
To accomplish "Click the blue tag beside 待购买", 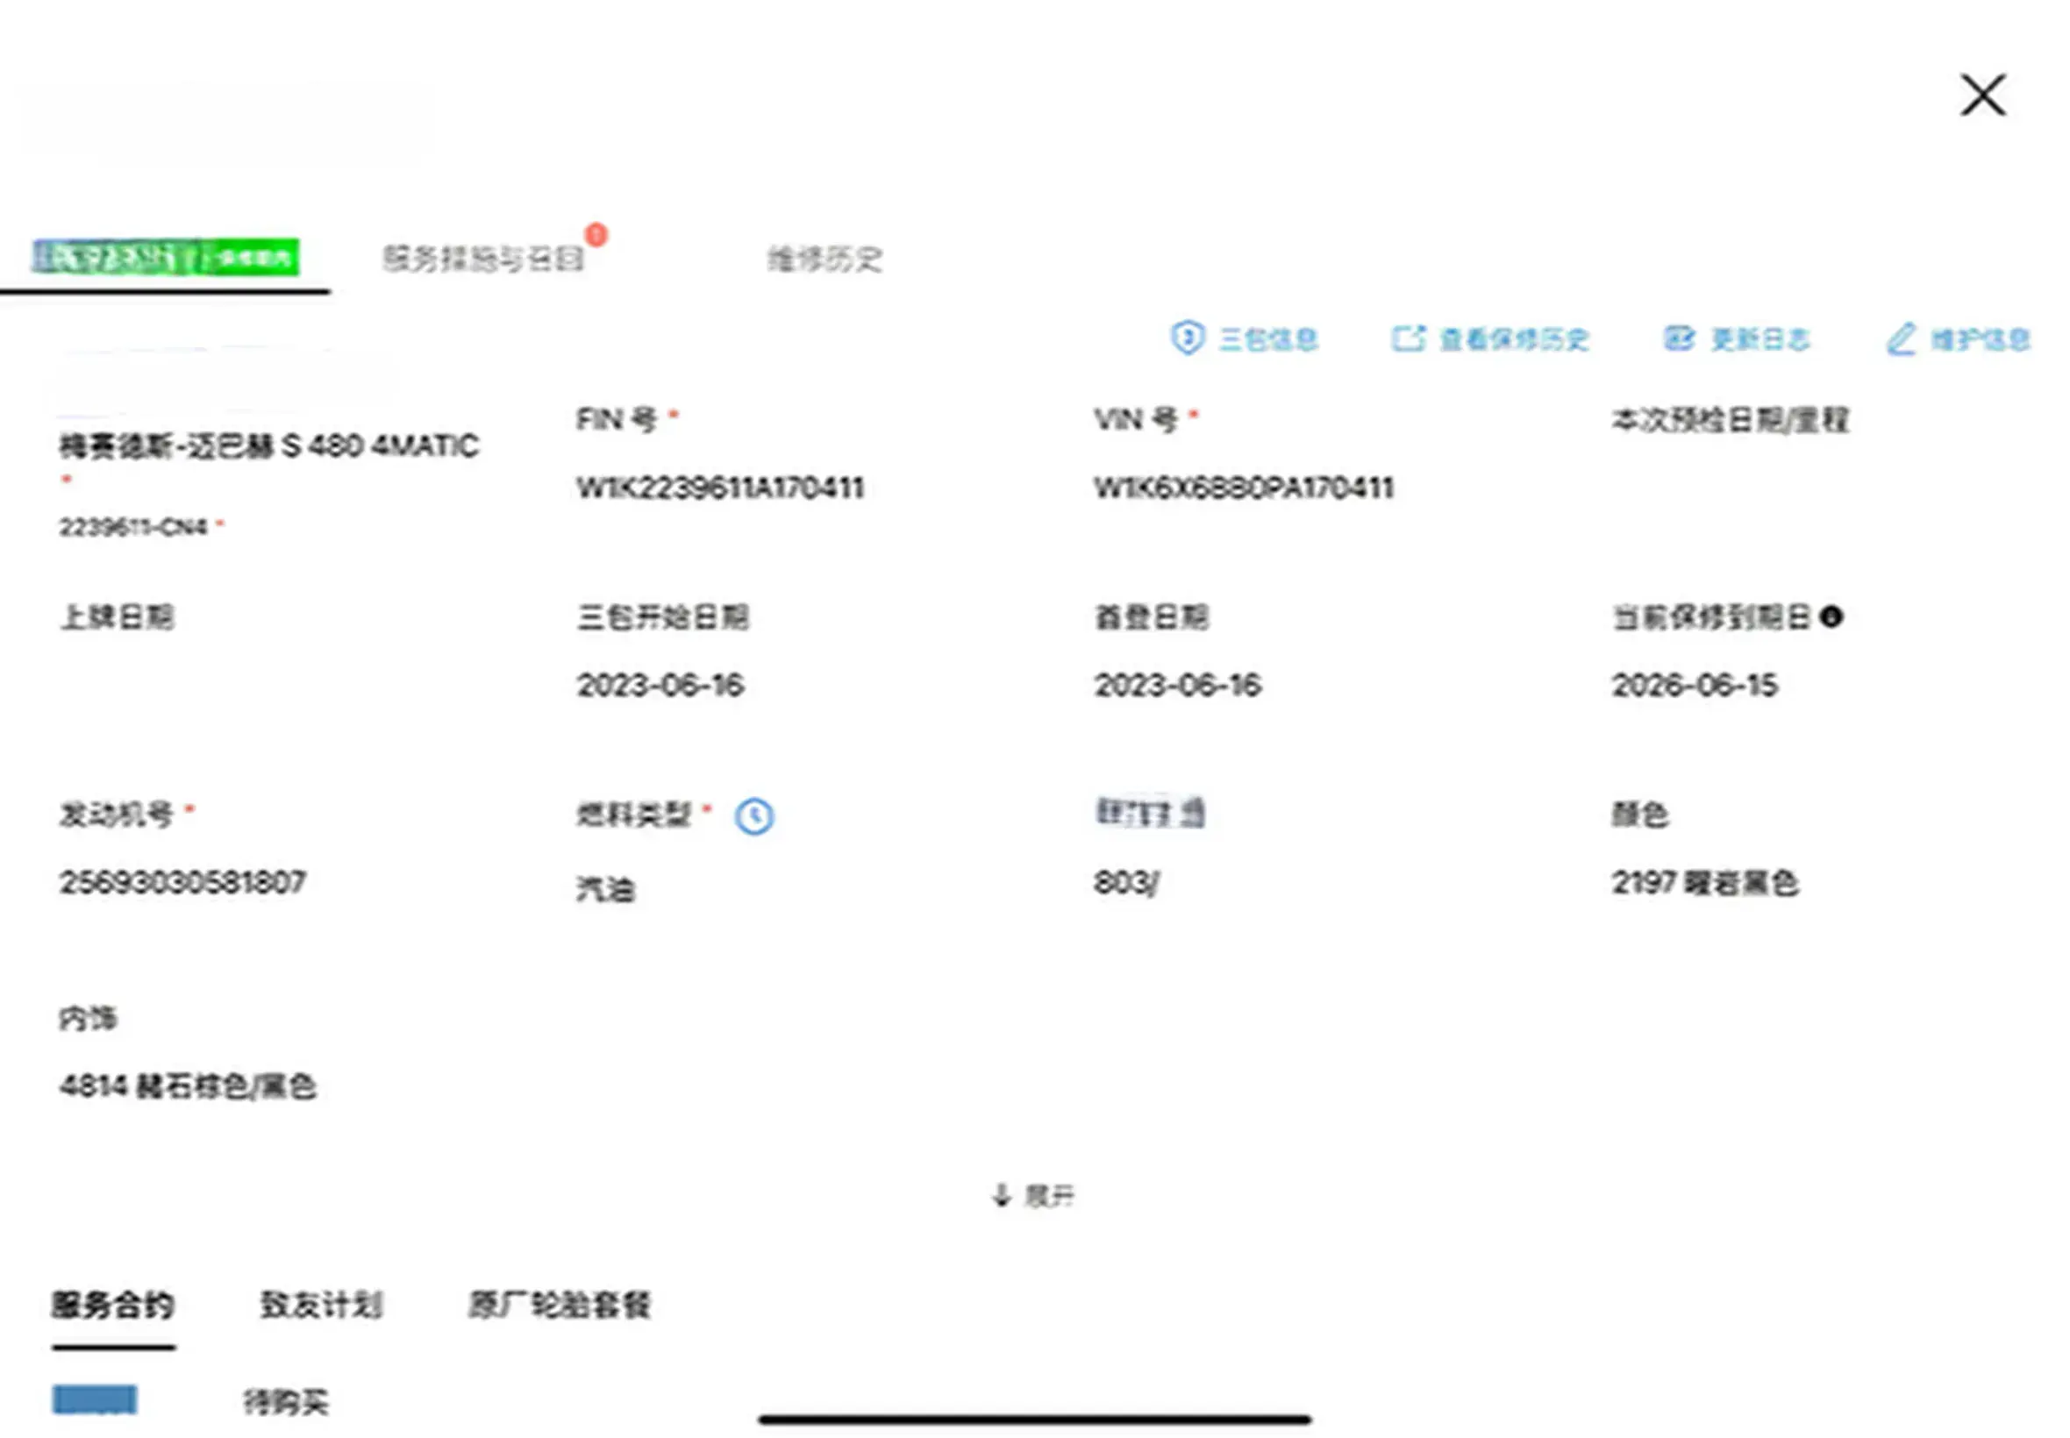I will point(95,1399).
